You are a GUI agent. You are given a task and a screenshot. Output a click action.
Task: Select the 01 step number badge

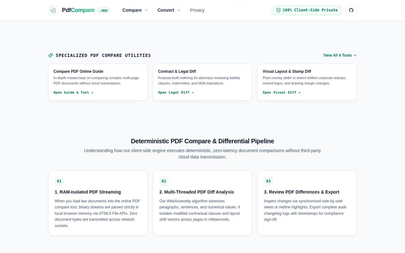[59, 181]
